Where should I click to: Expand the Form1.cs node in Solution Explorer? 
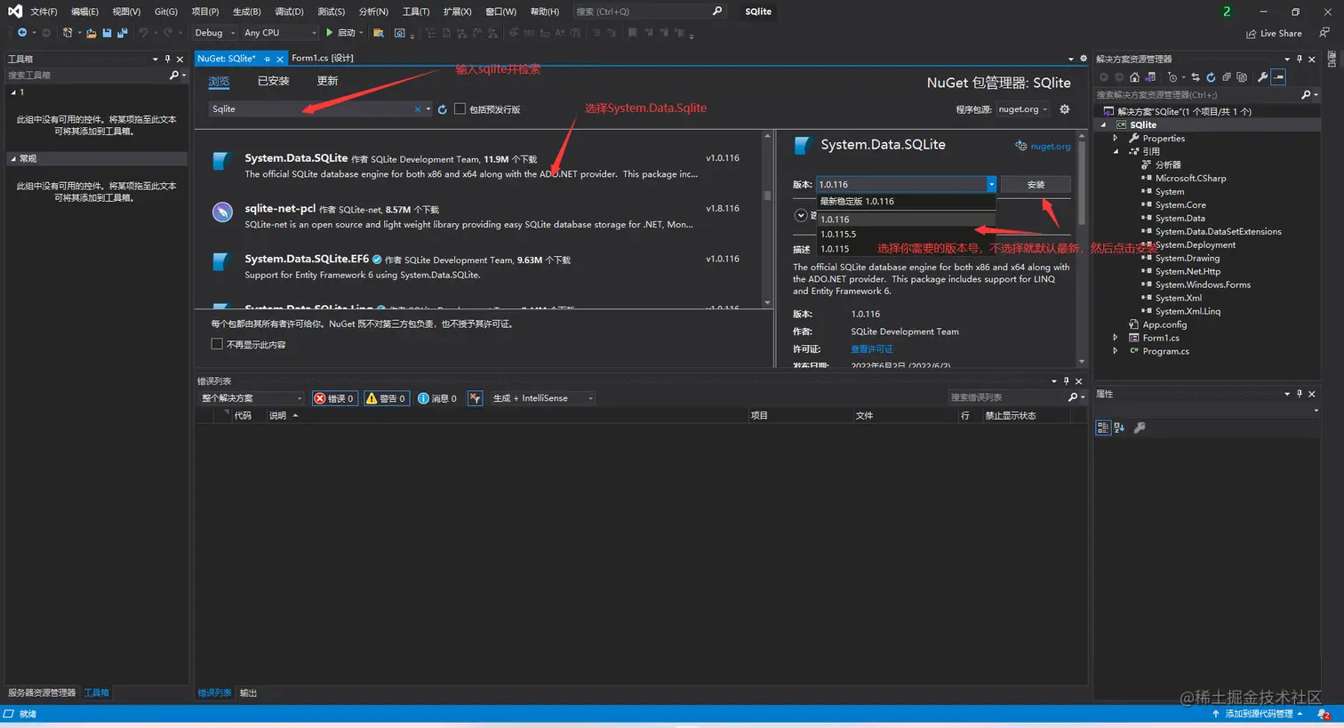click(x=1116, y=338)
